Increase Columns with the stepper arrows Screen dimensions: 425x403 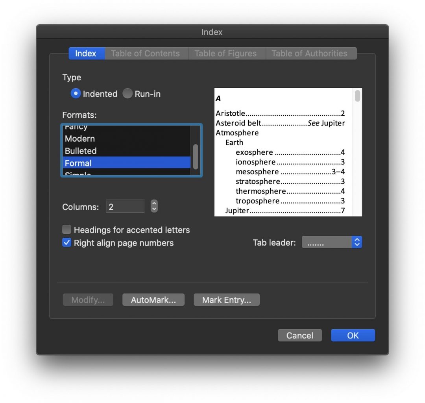153,203
